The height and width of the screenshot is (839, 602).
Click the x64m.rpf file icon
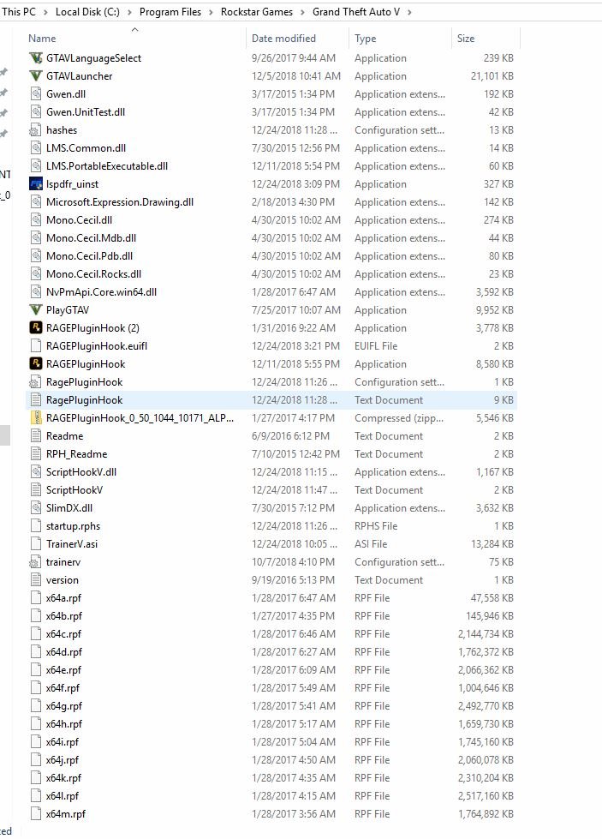36,814
